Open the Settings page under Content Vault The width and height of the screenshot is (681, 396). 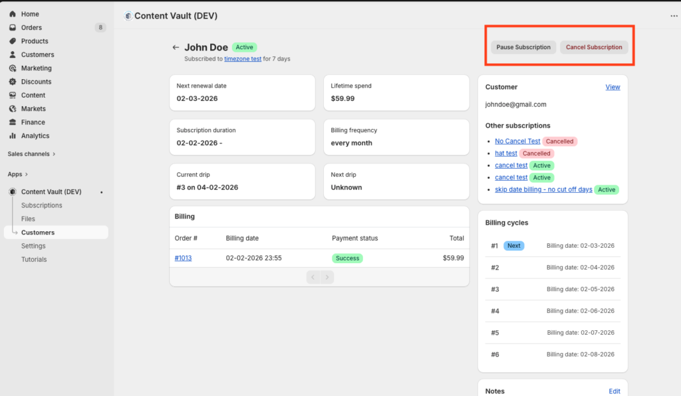pyautogui.click(x=33, y=246)
